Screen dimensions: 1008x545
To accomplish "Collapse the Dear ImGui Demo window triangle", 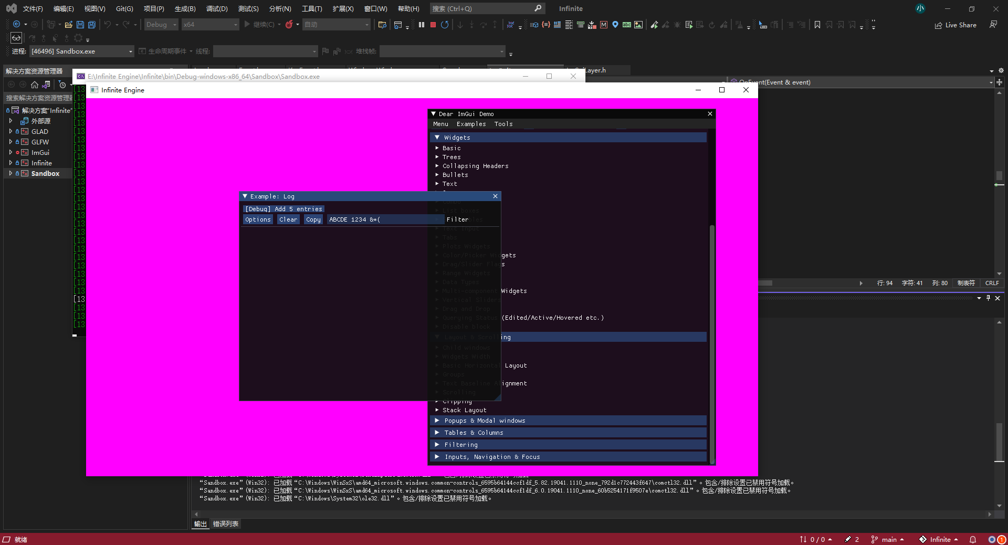I will [433, 113].
